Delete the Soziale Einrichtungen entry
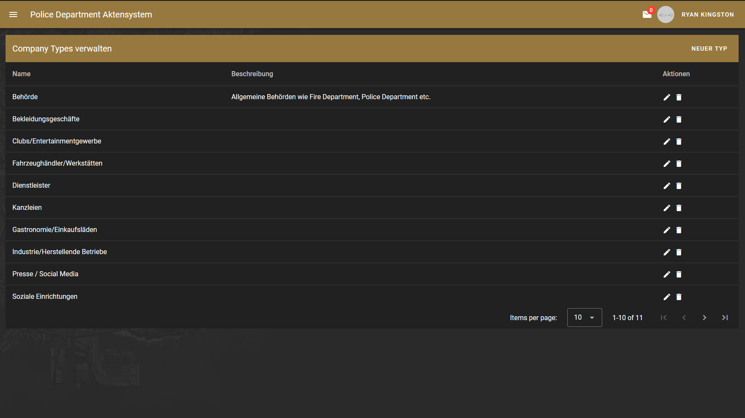This screenshot has width=745, height=418. click(679, 297)
